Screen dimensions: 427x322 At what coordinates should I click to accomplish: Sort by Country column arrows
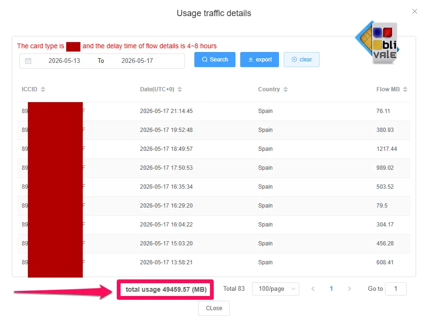(286, 89)
